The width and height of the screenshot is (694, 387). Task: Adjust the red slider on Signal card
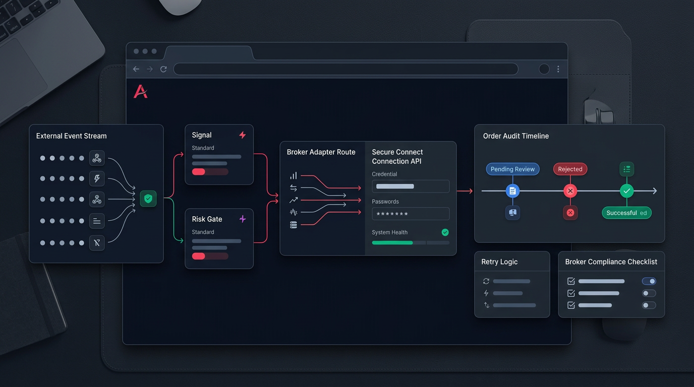[x=210, y=172]
